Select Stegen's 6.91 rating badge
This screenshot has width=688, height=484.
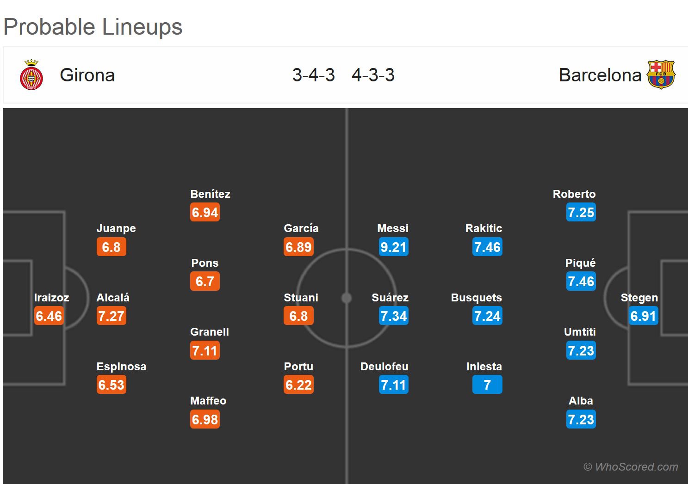pyautogui.click(x=643, y=316)
